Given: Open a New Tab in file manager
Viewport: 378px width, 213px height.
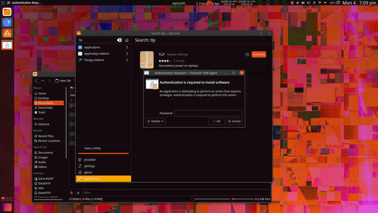Looking at the screenshot, I should pos(63,80).
